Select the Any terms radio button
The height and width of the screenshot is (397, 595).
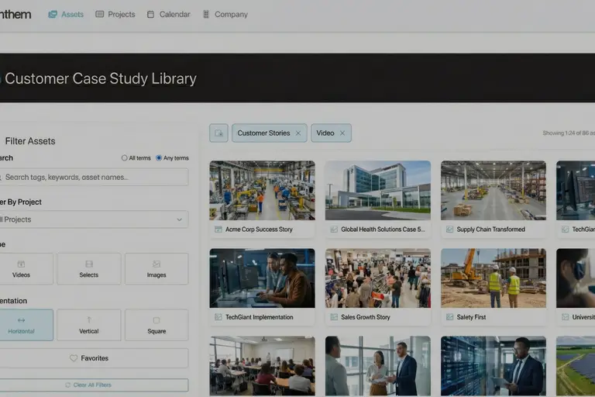(159, 158)
